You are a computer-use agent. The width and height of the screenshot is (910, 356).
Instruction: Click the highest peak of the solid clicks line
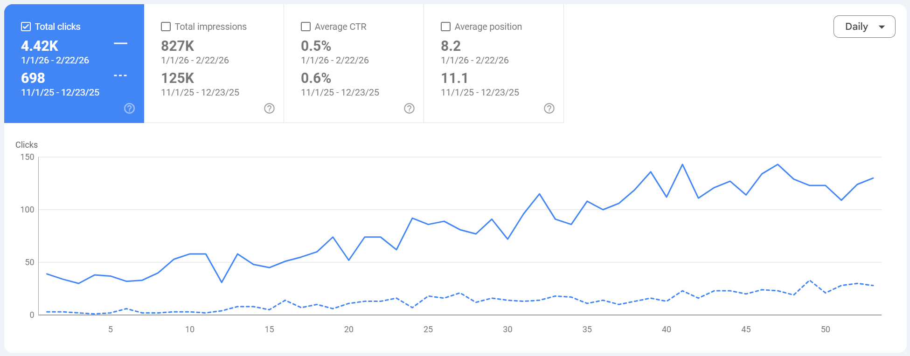682,164
